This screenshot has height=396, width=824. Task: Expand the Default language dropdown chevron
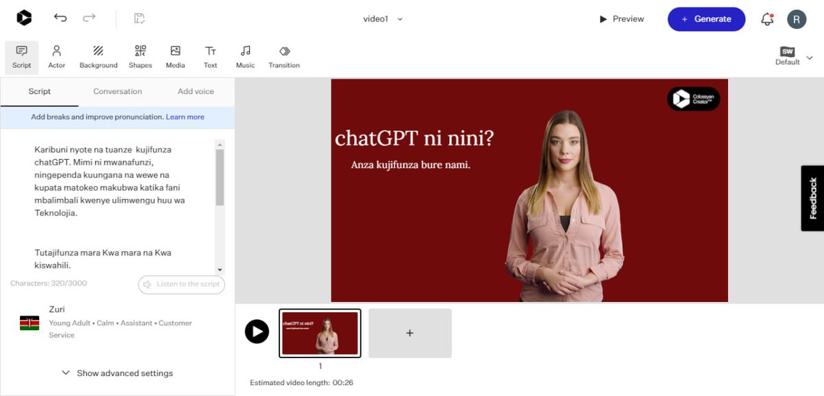810,58
